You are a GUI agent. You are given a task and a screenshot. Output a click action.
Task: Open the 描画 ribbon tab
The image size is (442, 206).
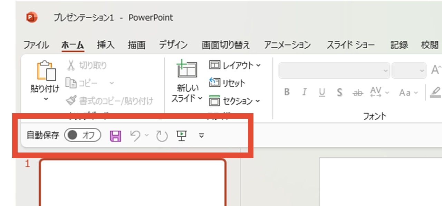[137, 45]
